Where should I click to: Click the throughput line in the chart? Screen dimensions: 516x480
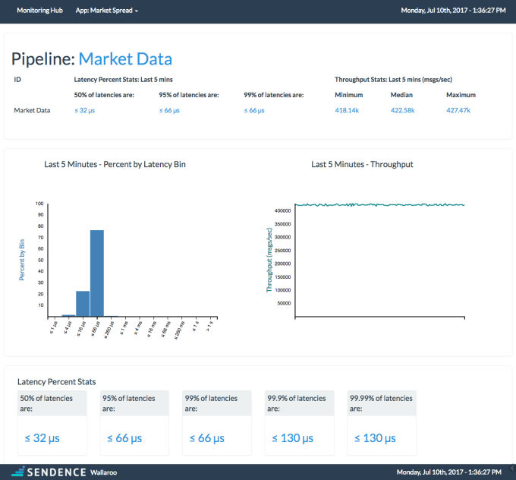[x=379, y=204]
